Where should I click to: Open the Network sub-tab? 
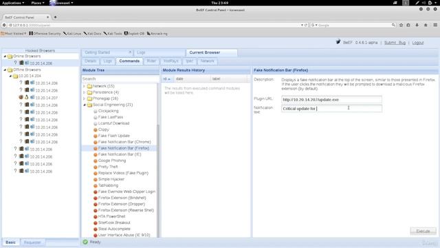tap(208, 61)
